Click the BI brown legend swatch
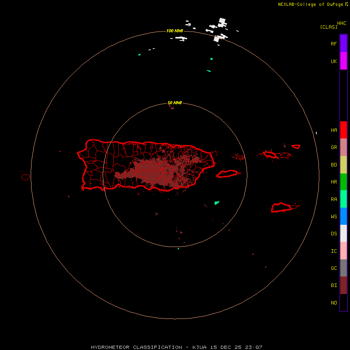Screen dimensions: 350x350 pos(343,285)
